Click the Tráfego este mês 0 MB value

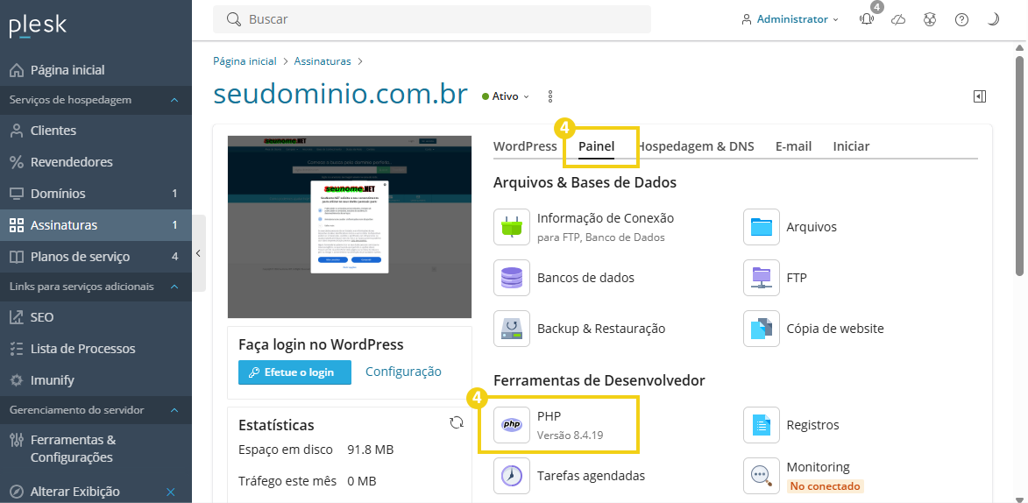(x=362, y=481)
